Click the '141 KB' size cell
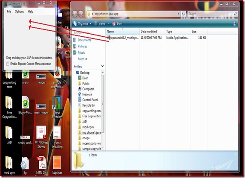 202,38
